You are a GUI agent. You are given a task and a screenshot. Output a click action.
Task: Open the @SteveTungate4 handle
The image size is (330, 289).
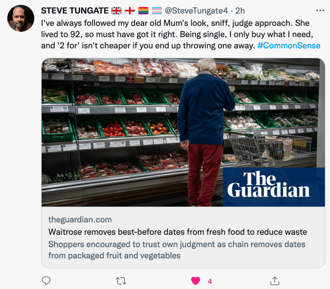196,11
